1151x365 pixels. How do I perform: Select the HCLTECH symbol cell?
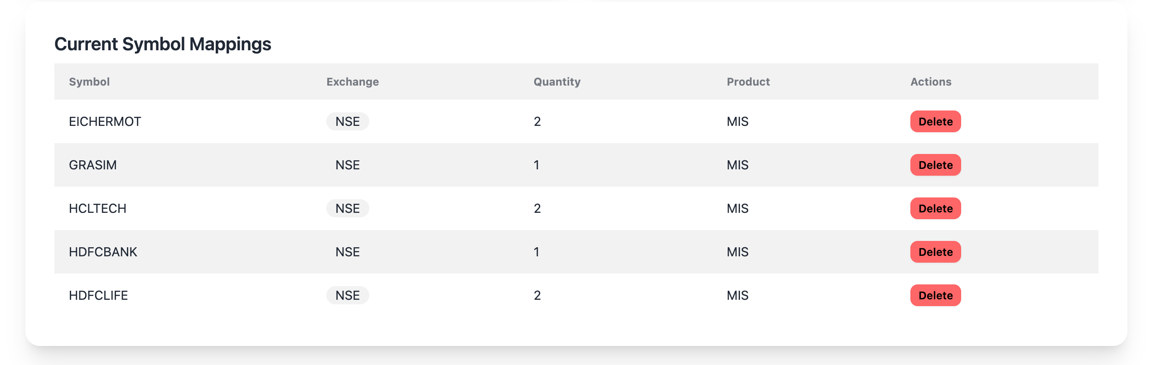point(97,208)
